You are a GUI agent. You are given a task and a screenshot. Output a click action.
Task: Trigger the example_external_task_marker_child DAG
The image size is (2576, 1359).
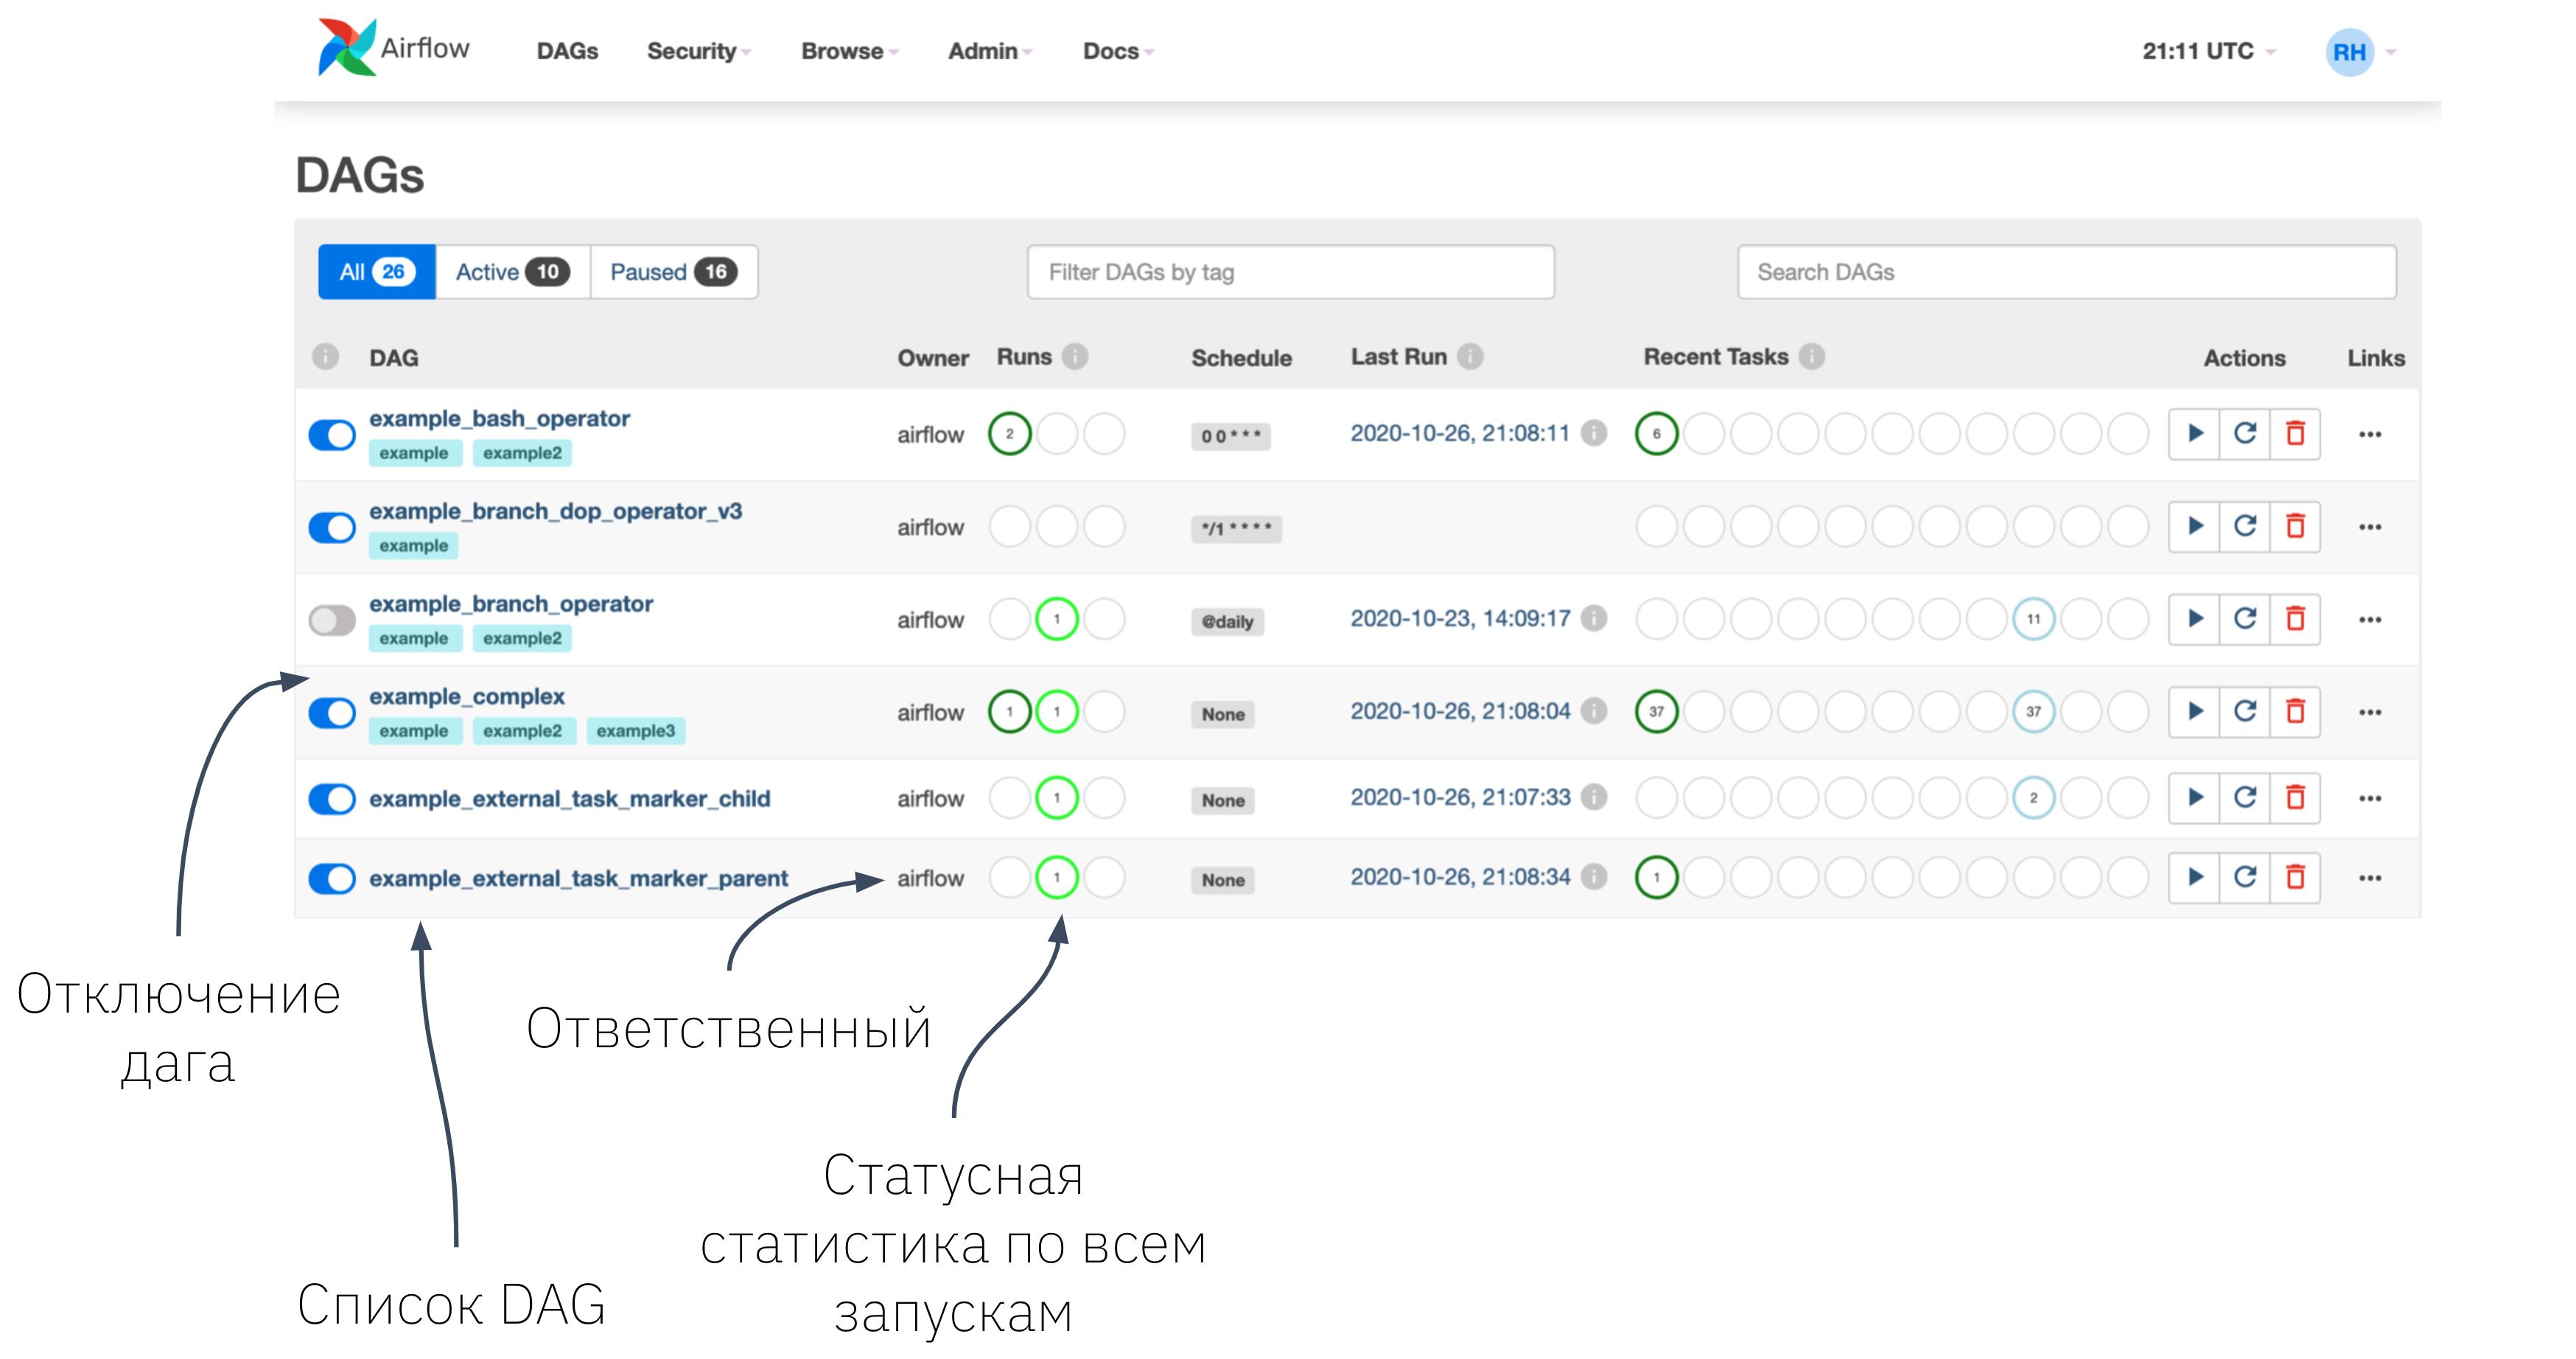(2195, 798)
